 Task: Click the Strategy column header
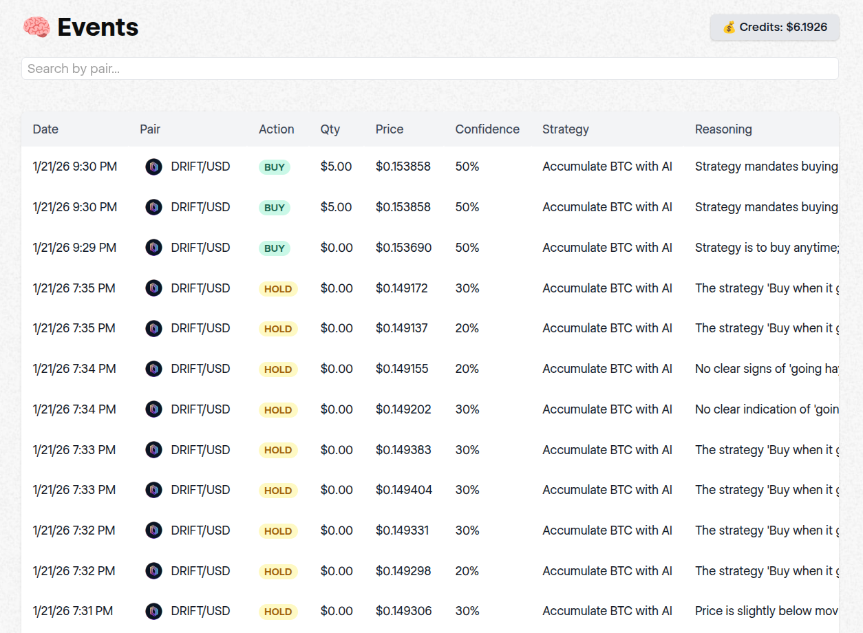point(565,129)
